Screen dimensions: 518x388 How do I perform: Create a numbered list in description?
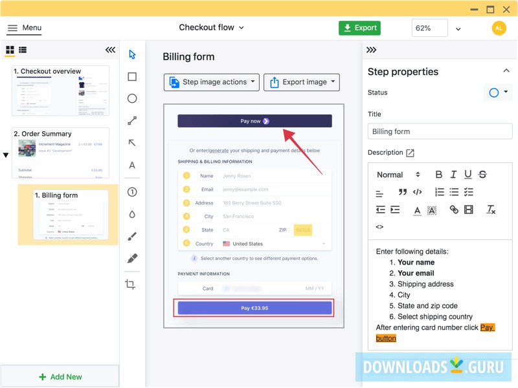click(x=440, y=191)
